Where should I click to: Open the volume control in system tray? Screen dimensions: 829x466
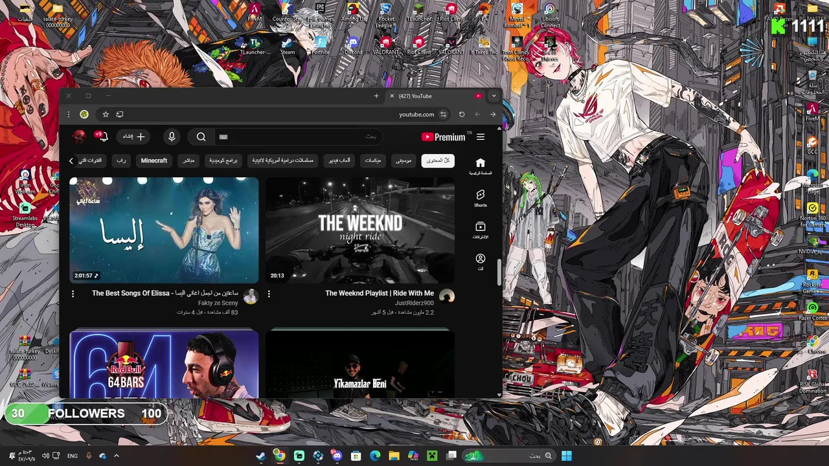click(45, 456)
